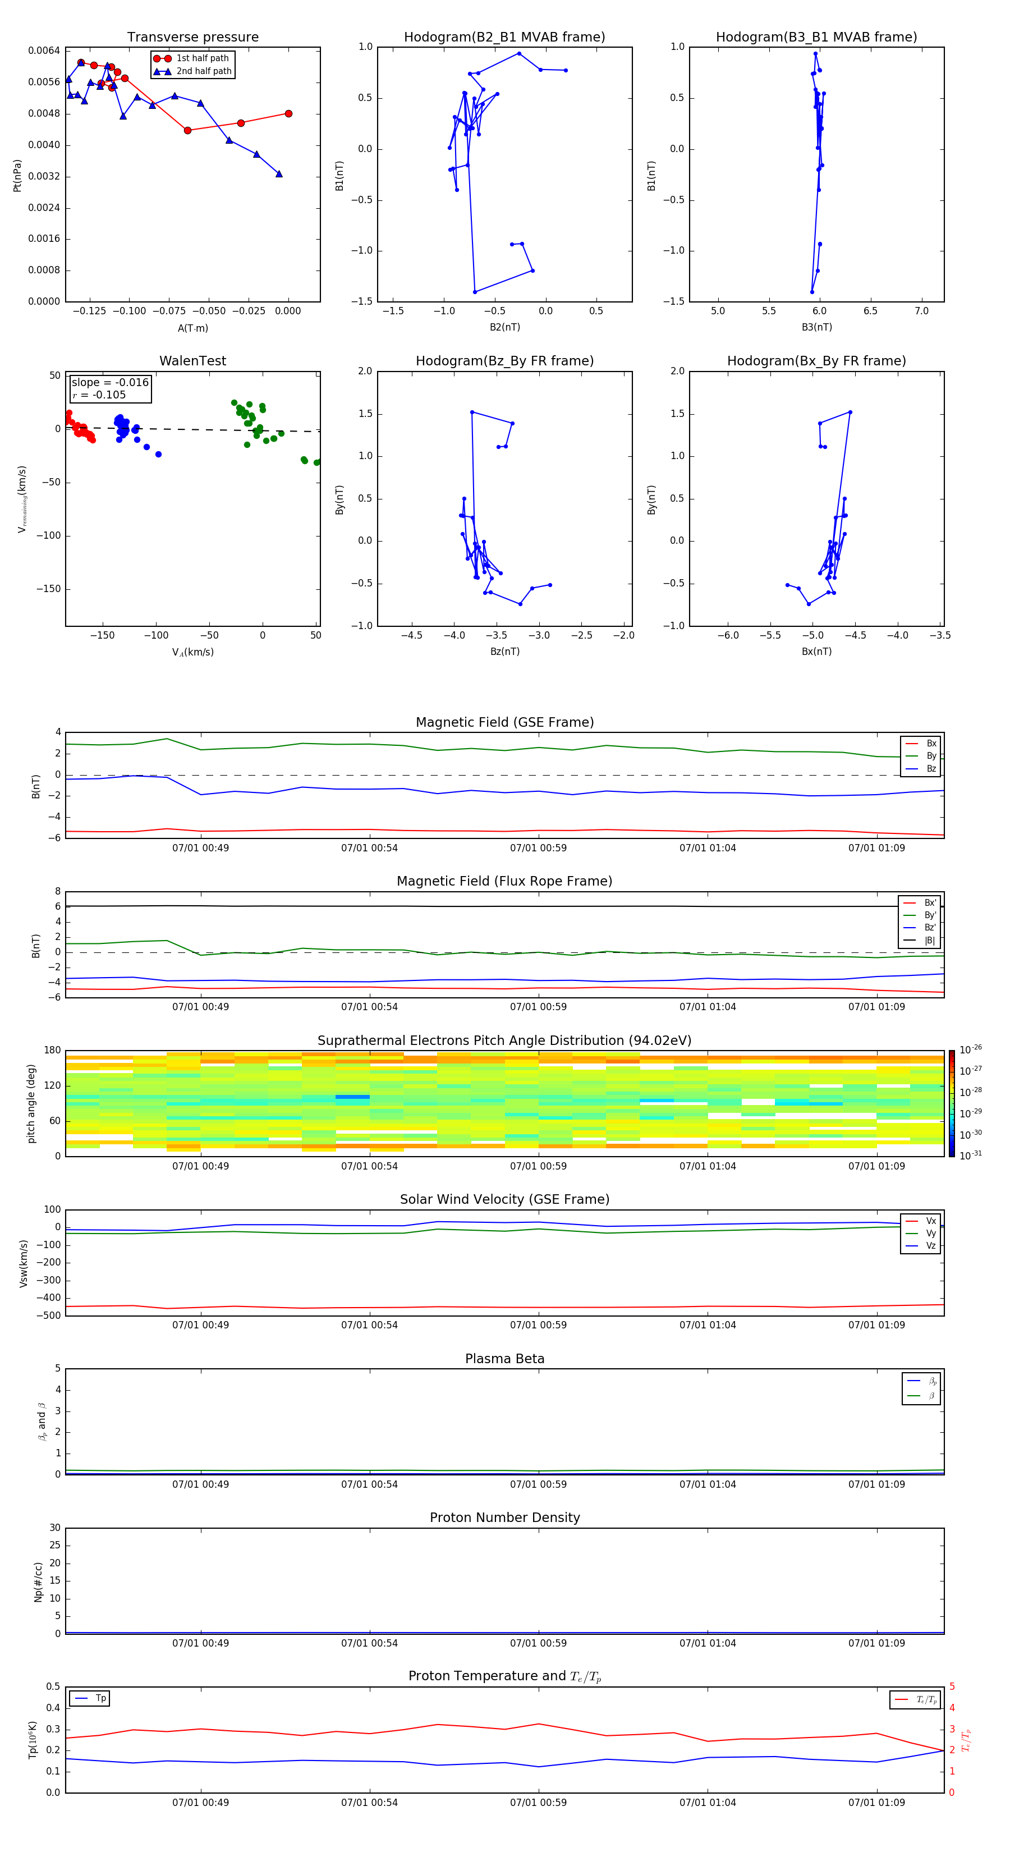Click the pitch angle colorbar scale
Image resolution: width=1010 pixels, height=1852 pixels.
click(x=952, y=1103)
